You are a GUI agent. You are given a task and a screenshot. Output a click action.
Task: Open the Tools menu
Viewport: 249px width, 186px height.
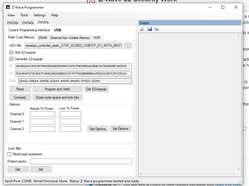click(24, 15)
